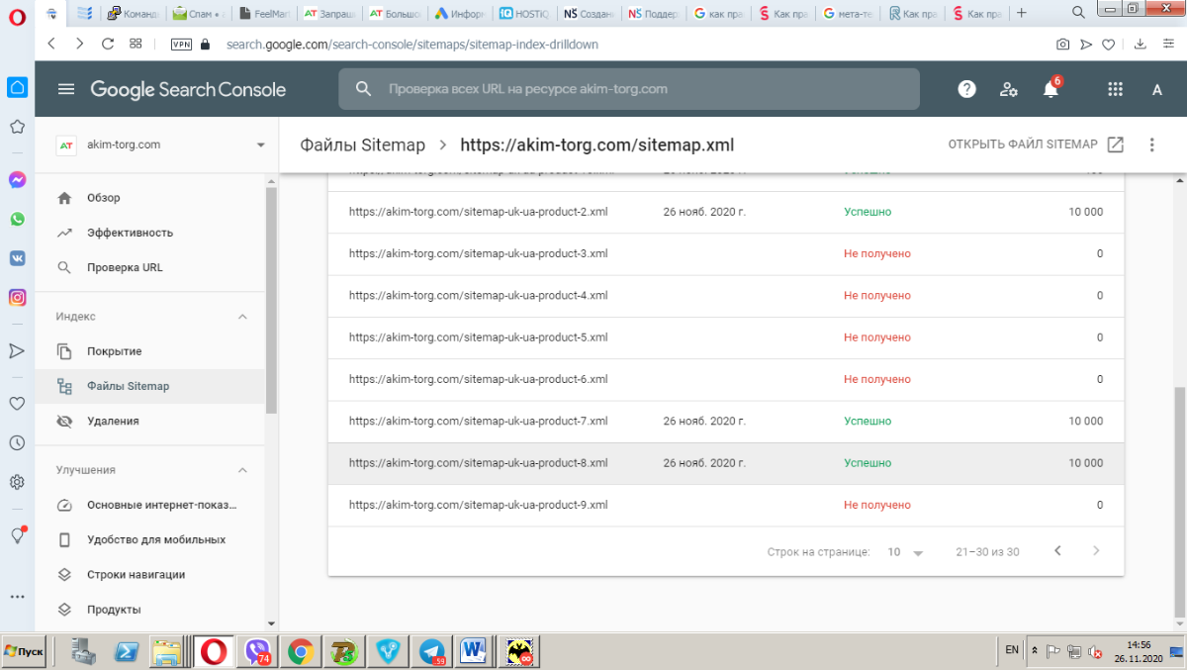Open Основные интернет-показатели in sidebar
1187x670 pixels.
(x=150, y=505)
